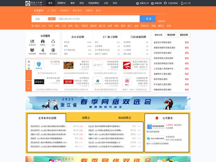Viewport: 216px width, 162px height.
Task: Open the red spider 蜘蛛人 company logo
Action: 127,82
